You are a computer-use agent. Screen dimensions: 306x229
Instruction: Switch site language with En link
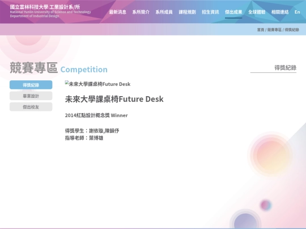click(297, 12)
